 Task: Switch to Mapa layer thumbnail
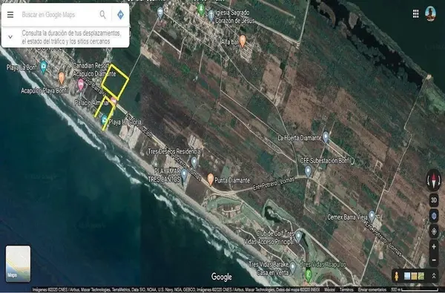click(x=18, y=264)
